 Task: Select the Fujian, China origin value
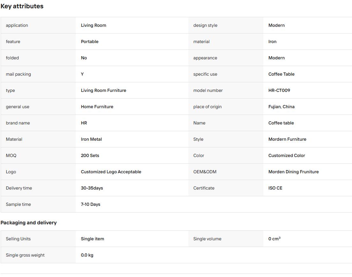pos(281,107)
